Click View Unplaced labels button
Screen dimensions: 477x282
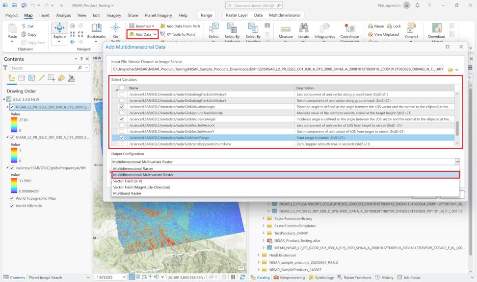pos(383,34)
